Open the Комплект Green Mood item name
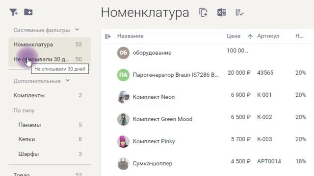 click(x=162, y=119)
